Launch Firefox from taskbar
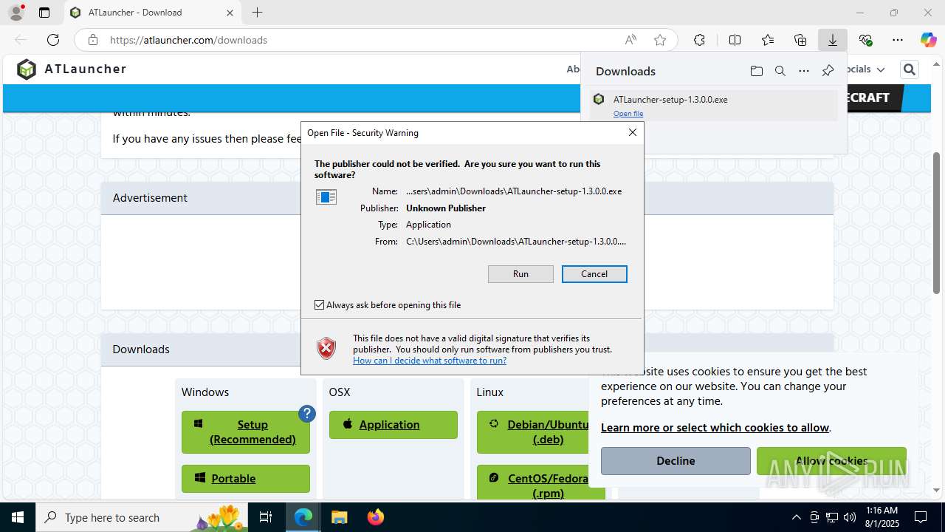 [375, 517]
